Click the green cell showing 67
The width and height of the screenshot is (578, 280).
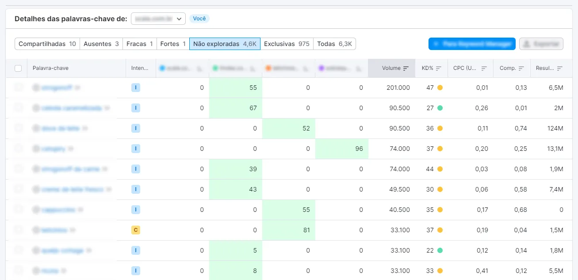click(236, 108)
